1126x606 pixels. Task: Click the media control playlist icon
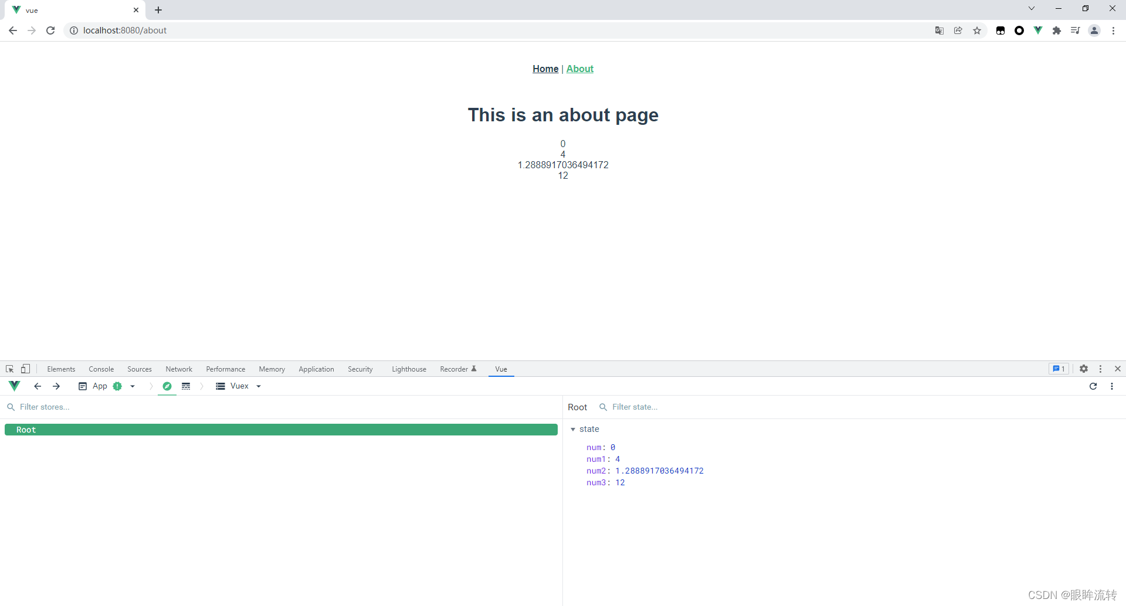point(1075,30)
